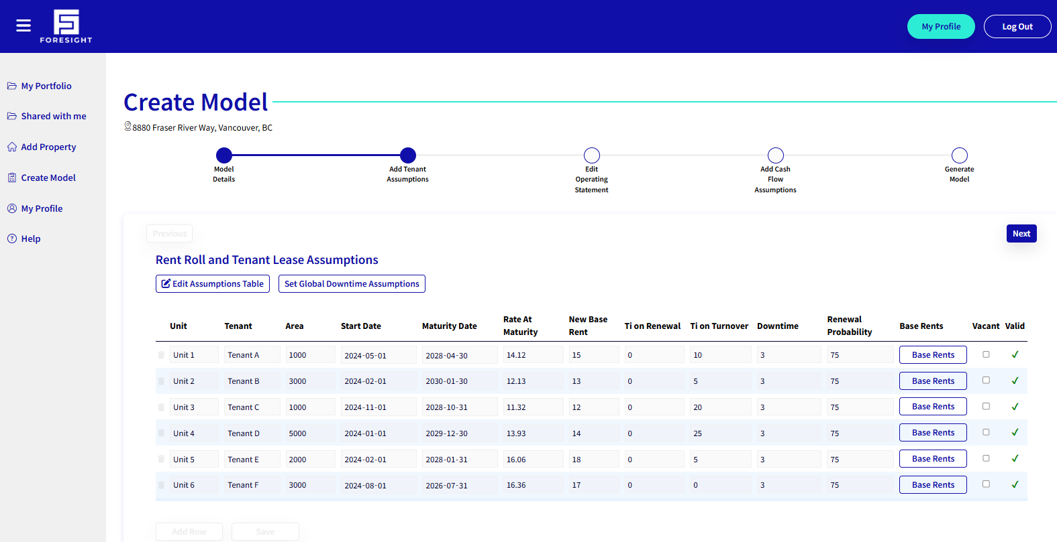Click the My Portfolio folder icon
The image size is (1057, 542).
12,86
